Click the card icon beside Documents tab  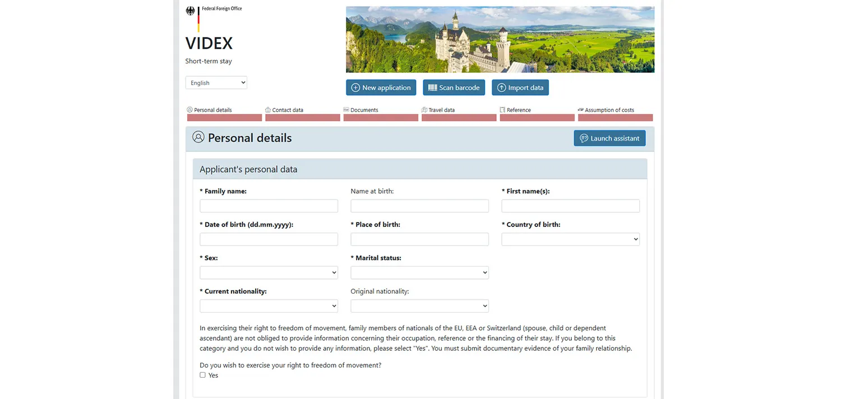point(346,110)
